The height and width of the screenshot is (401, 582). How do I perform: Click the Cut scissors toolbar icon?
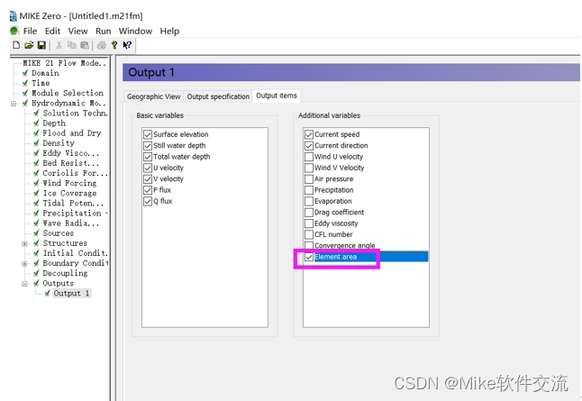pyautogui.click(x=59, y=45)
